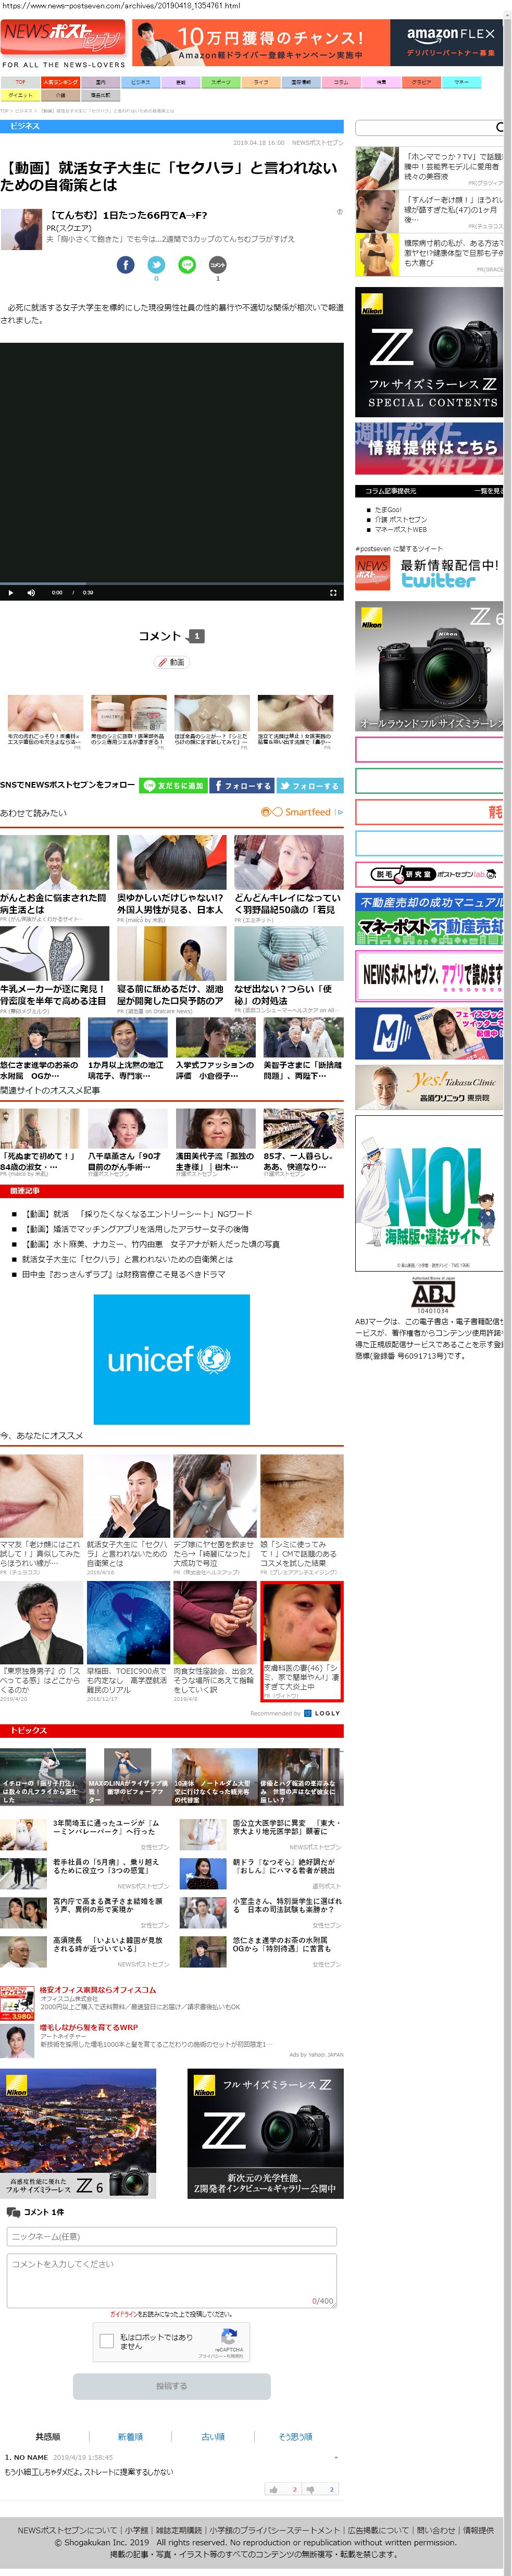Share article via Twitter round icon
The image size is (512, 2576).
click(x=156, y=264)
